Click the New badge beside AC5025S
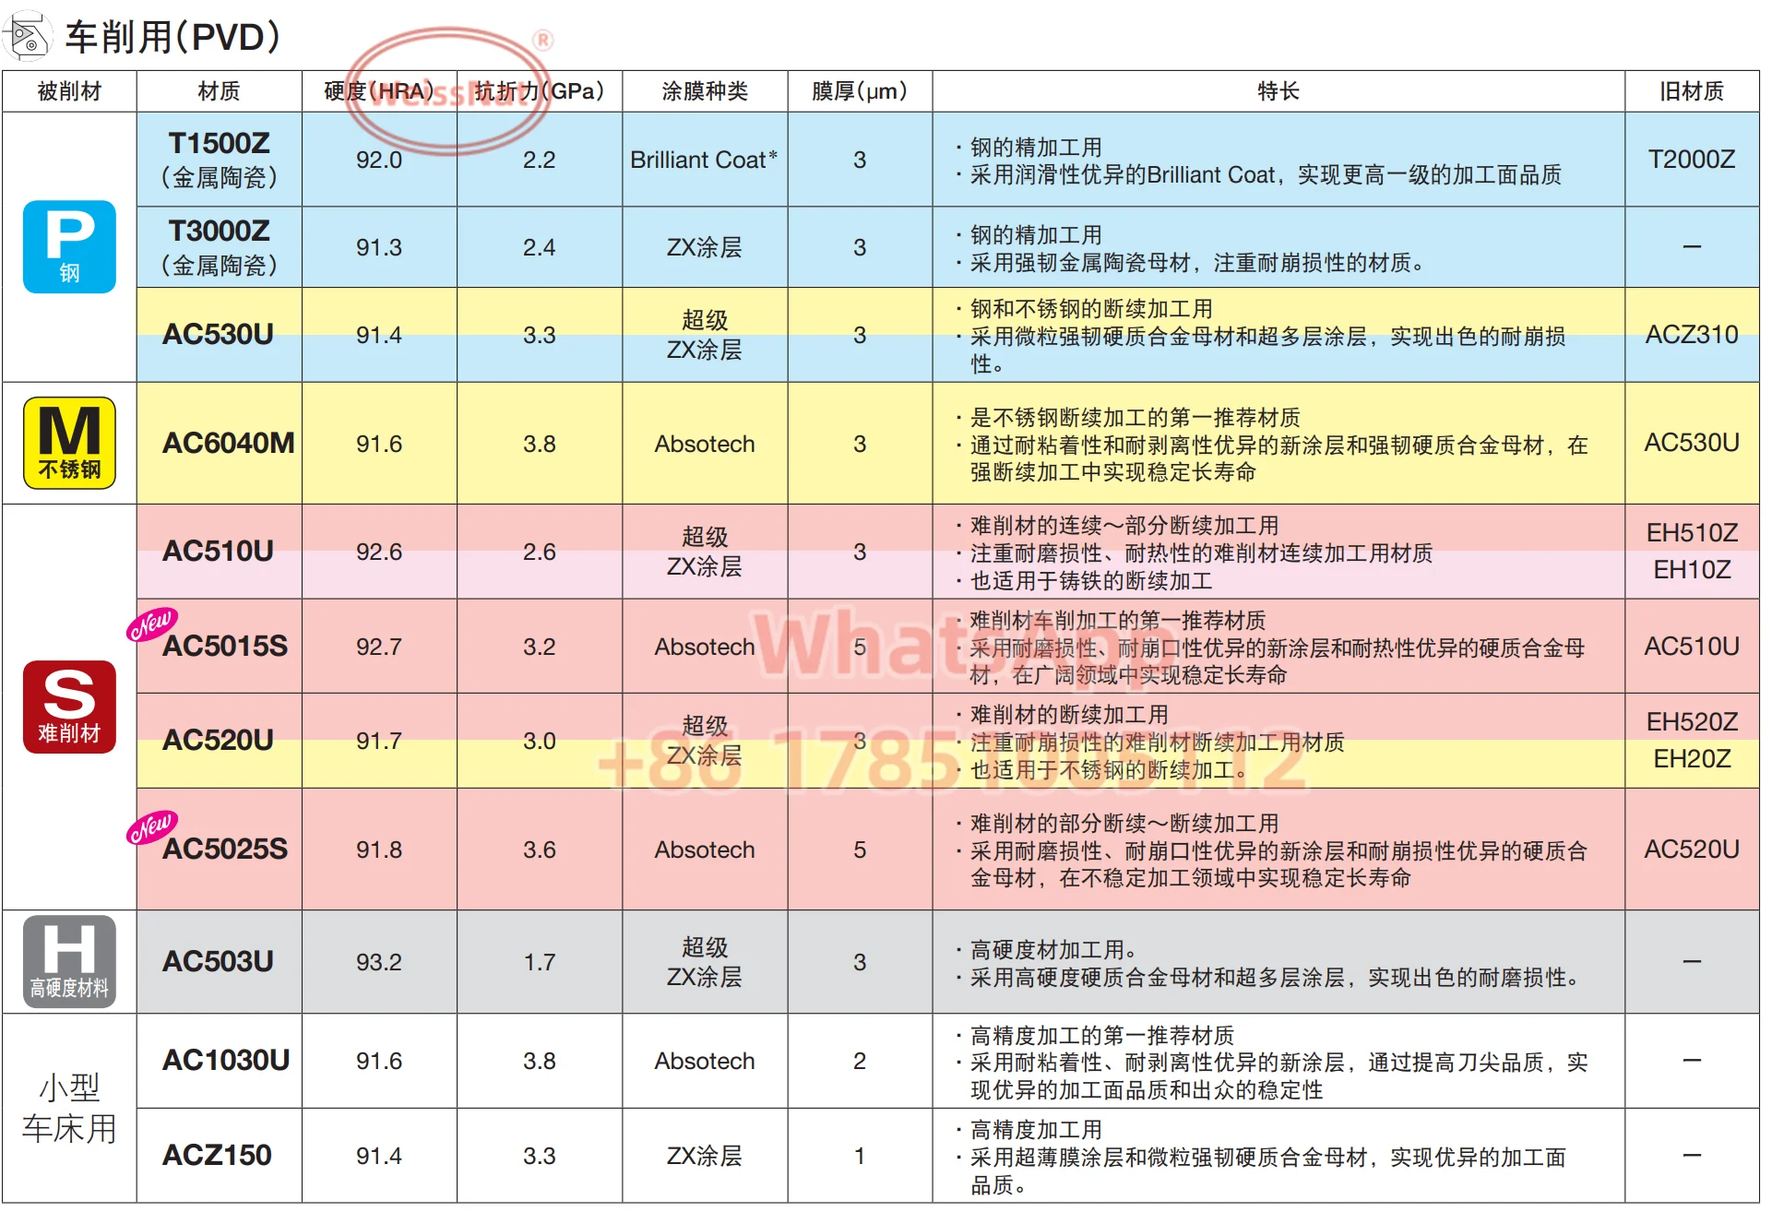Image resolution: width=1772 pixels, height=1212 pixels. 152,826
